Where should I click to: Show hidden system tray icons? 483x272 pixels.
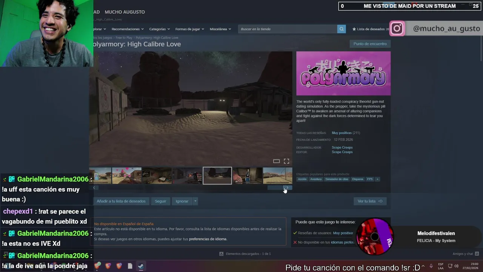coord(423,266)
